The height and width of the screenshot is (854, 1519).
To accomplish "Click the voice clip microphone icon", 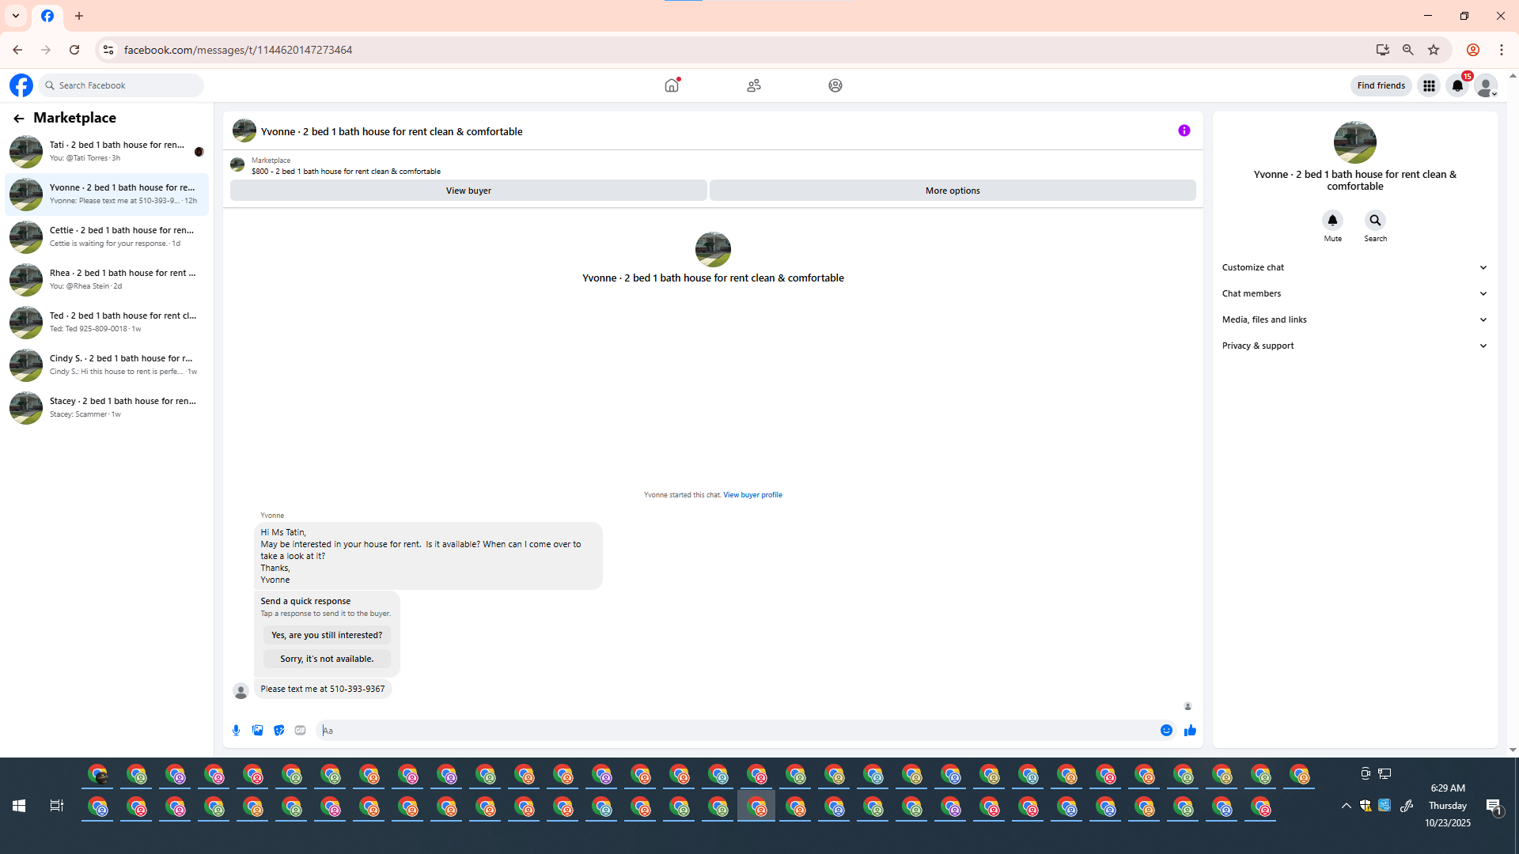I will pos(236,730).
